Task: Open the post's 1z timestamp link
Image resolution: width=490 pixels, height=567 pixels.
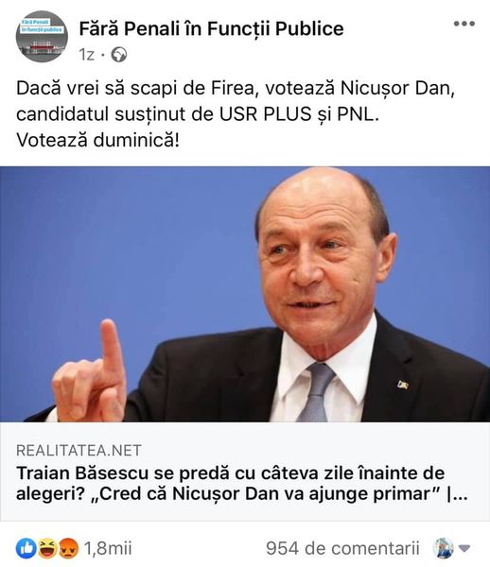Action: [86, 55]
